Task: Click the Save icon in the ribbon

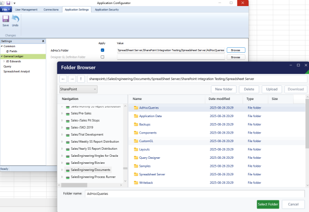Action: pos(6,20)
